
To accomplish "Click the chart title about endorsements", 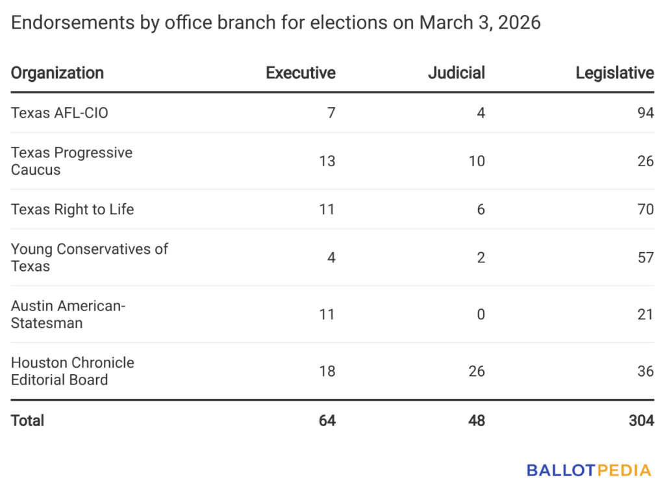I will tap(276, 23).
